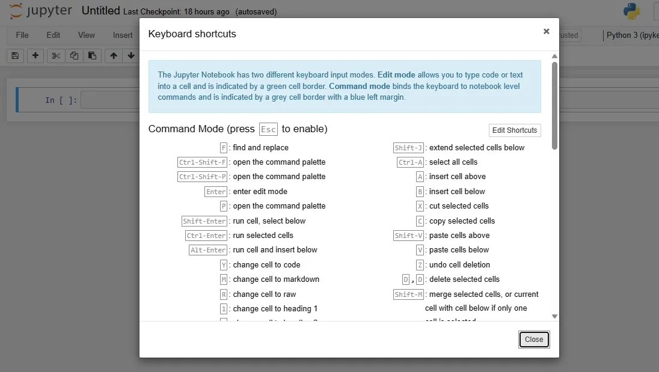Move cell down with the down arrow icon
The height and width of the screenshot is (372, 659).
click(x=130, y=55)
